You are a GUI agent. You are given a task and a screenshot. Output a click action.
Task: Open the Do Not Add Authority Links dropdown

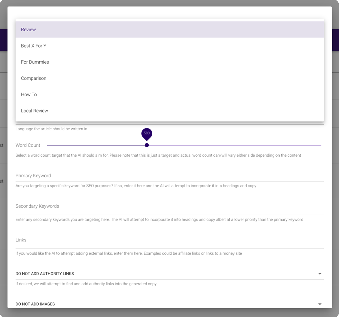coord(167,274)
